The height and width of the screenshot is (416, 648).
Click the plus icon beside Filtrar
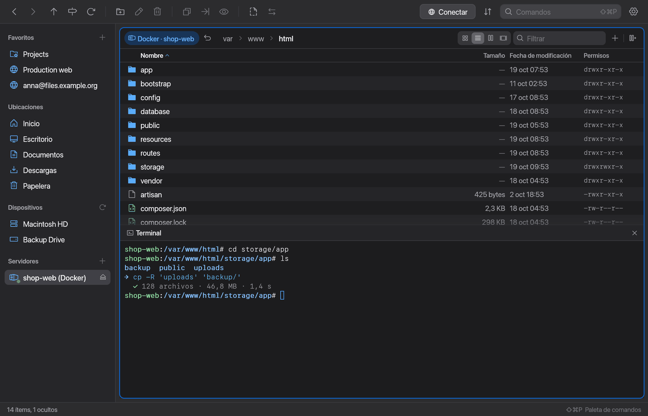615,38
